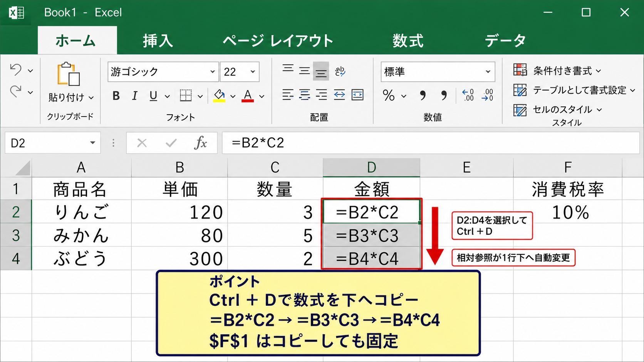Viewport: 644px width, 362px height.
Task: Open 条件付き書式 menu button
Action: click(557, 70)
